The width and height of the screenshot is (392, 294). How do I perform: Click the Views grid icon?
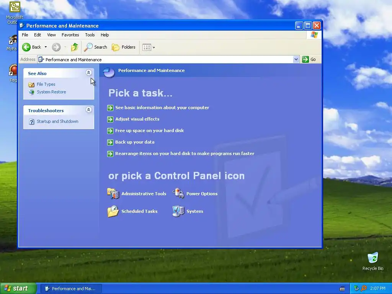pos(147,47)
